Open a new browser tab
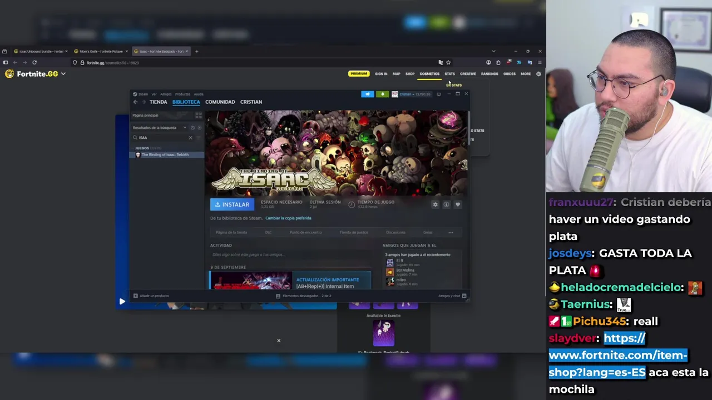 196,51
